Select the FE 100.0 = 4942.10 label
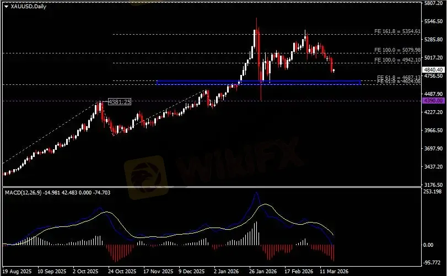Screen dimensions: 447x276 [x=397, y=60]
